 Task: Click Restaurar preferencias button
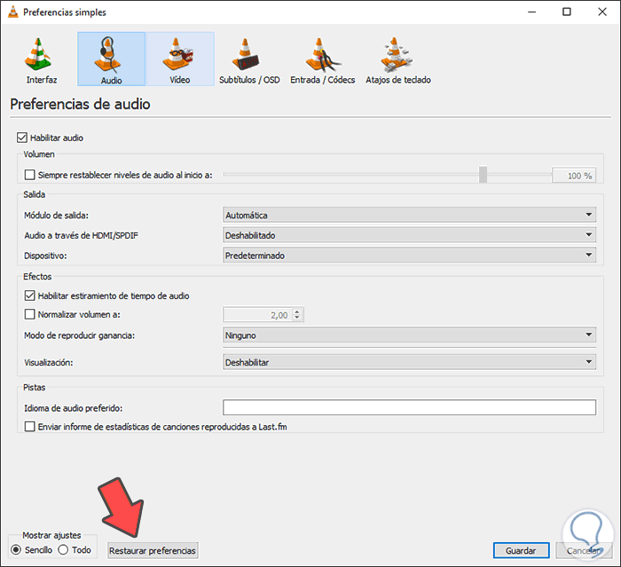[153, 551]
